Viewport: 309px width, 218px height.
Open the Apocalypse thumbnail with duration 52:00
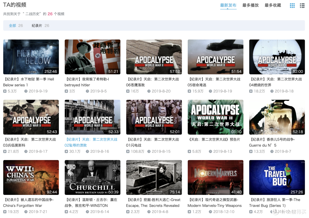[x=277, y=57]
